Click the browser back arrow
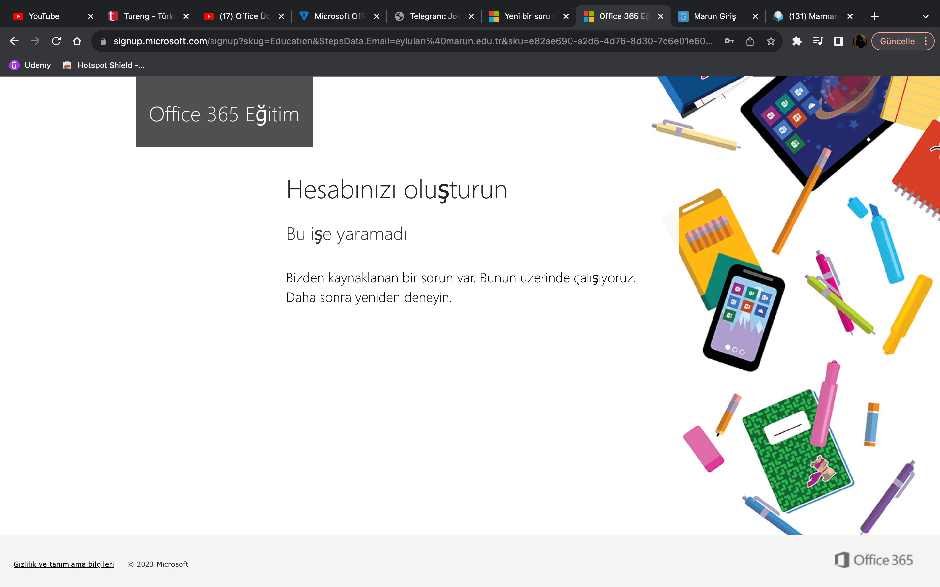Viewport: 940px width, 587px height. click(14, 41)
